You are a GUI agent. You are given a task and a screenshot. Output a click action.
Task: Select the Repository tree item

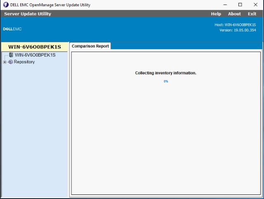click(24, 62)
